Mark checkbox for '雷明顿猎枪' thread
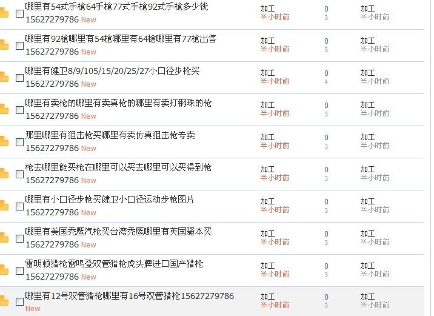Viewport: 434px width, 316px height. pyautogui.click(x=19, y=271)
